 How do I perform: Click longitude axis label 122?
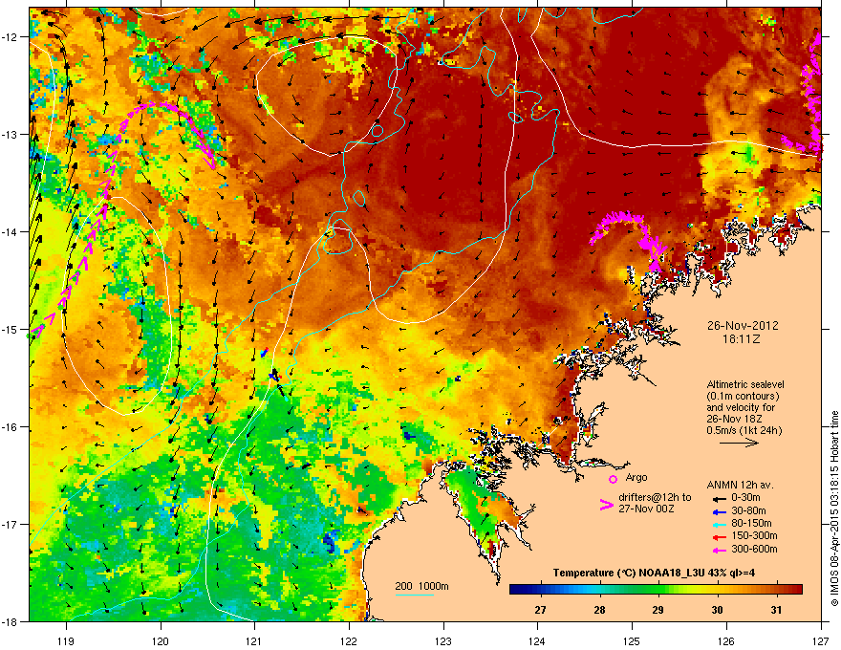click(x=349, y=640)
